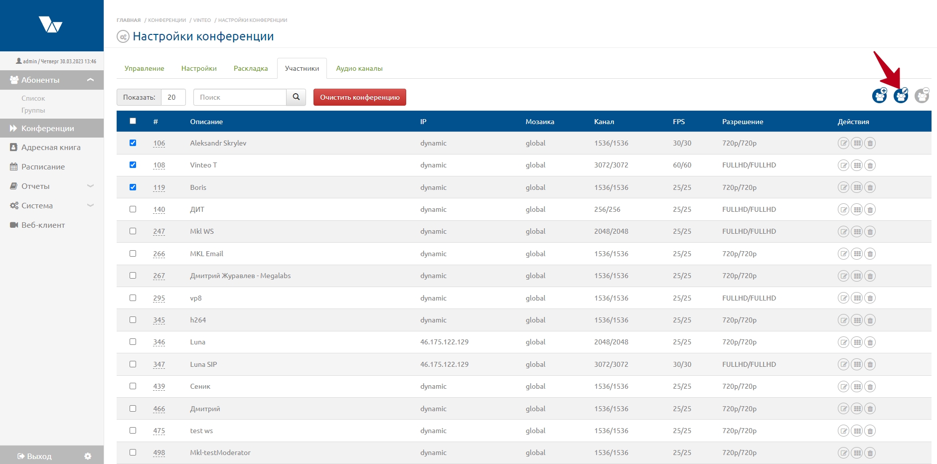
Task: Follow the ГЛАВНАЯ breadcrumb link
Action: point(129,20)
